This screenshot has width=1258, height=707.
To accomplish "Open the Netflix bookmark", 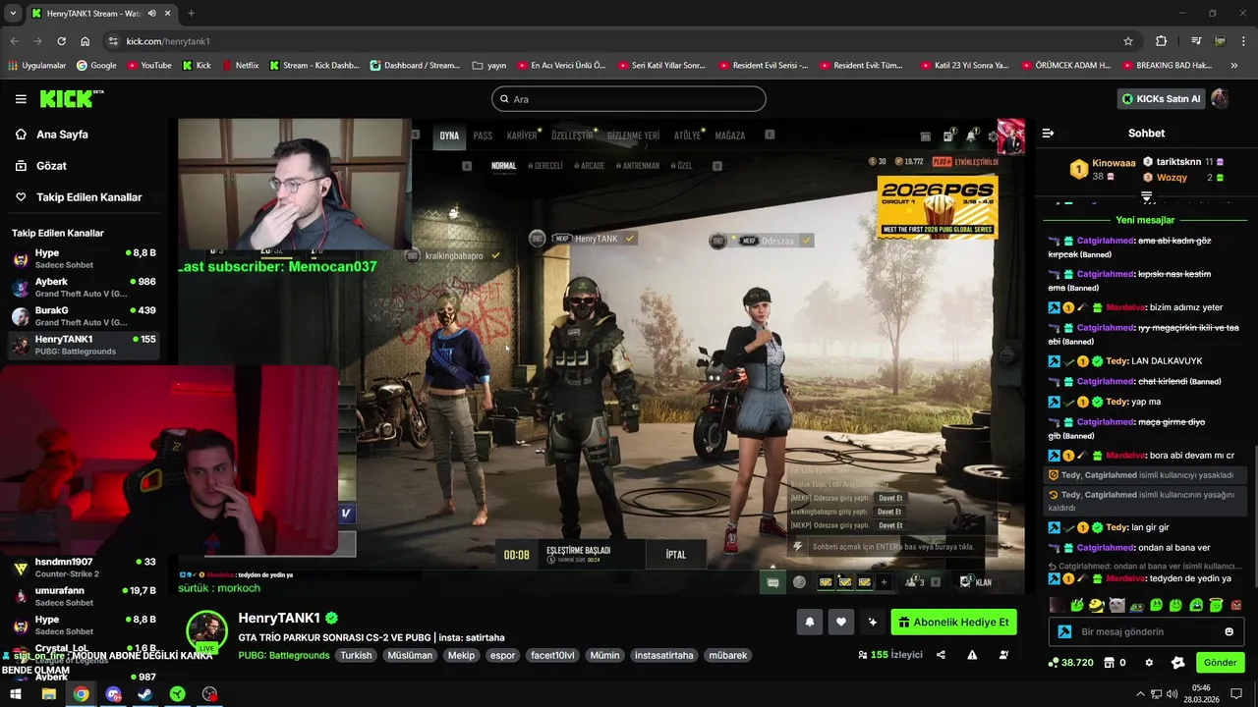I will pos(241,66).
